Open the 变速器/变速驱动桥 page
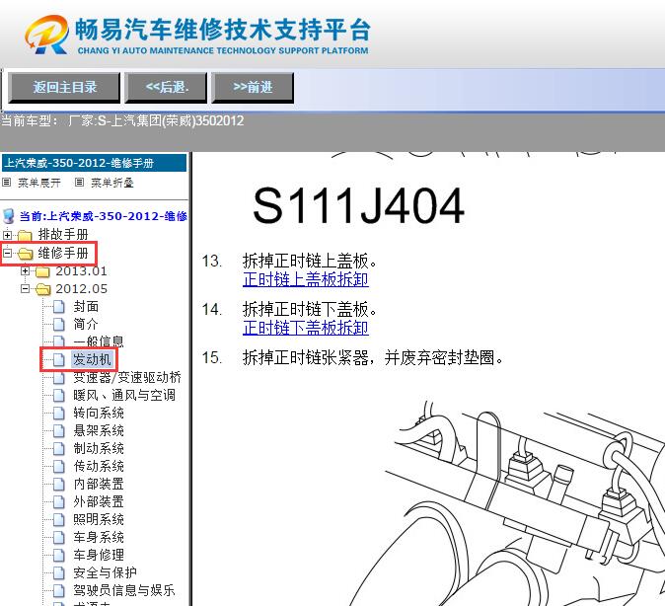 pos(127,377)
